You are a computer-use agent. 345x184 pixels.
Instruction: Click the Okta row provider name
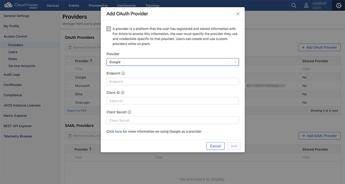point(79,94)
